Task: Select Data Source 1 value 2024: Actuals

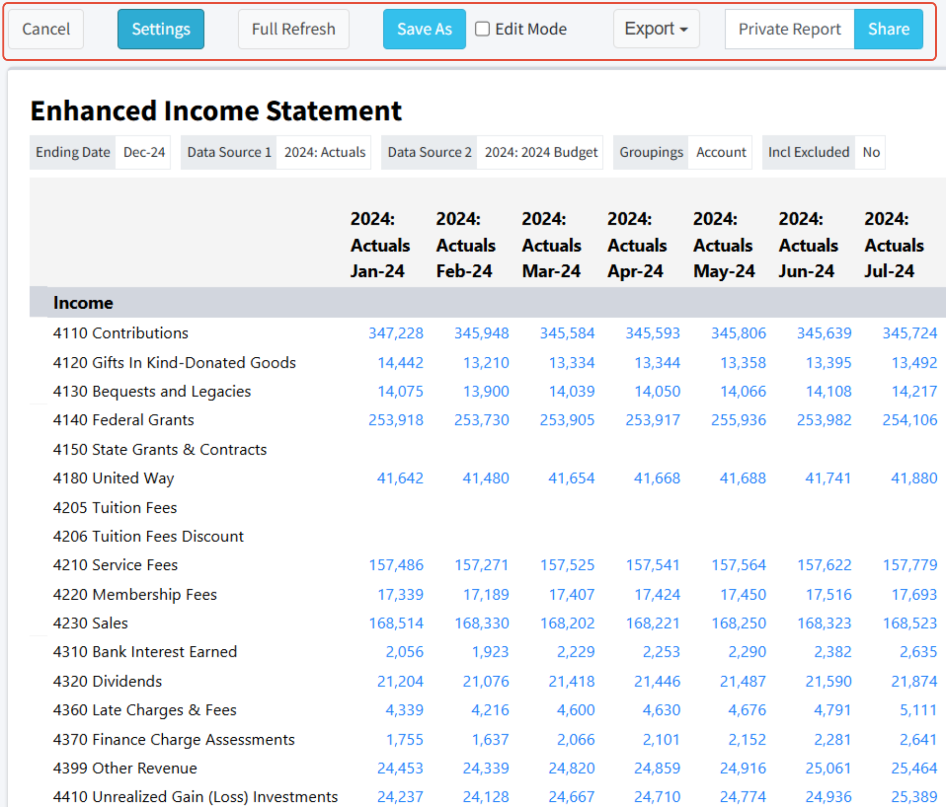Action: [324, 152]
